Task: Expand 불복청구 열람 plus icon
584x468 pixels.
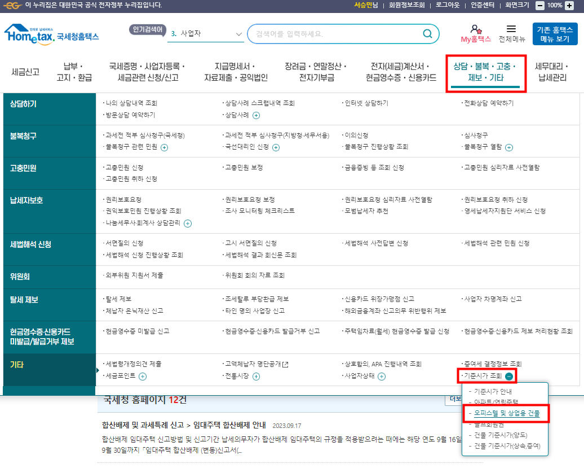Action: [x=509, y=147]
